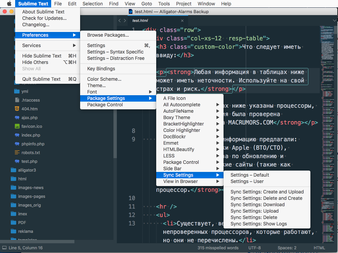Viewport: 338px width, 253px height.
Task: Select Color Scheme...
Action: (x=118, y=79)
